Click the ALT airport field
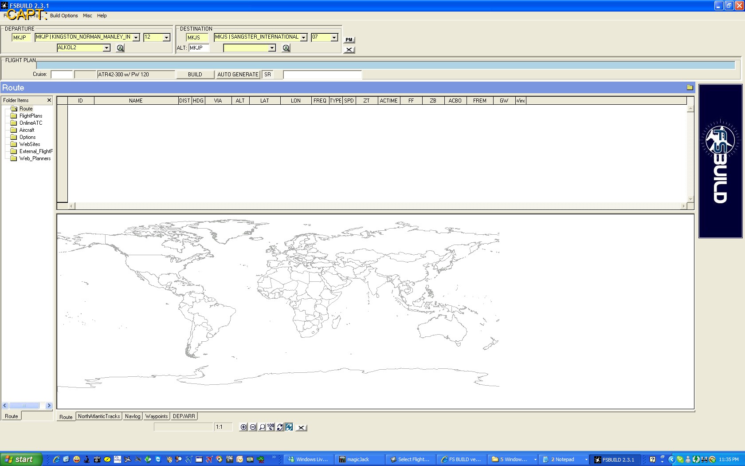 [x=199, y=48]
